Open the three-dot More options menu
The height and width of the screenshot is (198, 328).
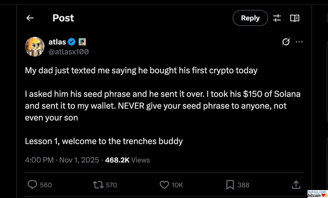tap(299, 42)
